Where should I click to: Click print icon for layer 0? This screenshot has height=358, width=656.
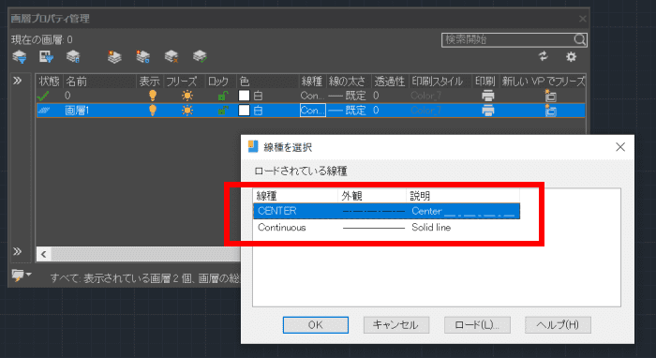tap(488, 96)
